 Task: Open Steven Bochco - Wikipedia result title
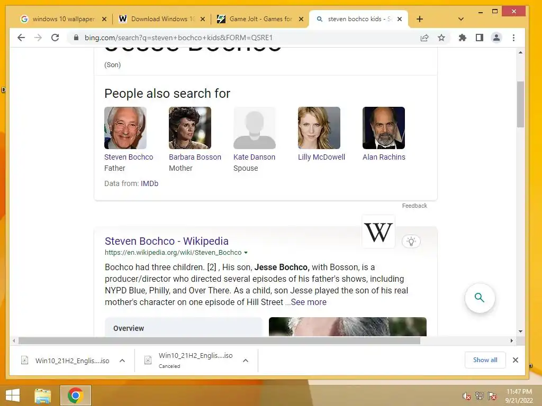(167, 241)
